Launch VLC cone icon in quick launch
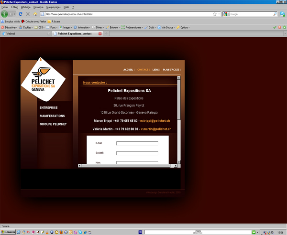Image resolution: width=287 pixels, height=235 pixels. coord(47,232)
